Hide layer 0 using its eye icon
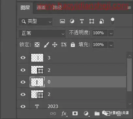This screenshot has height=119, width=133. (23, 82)
